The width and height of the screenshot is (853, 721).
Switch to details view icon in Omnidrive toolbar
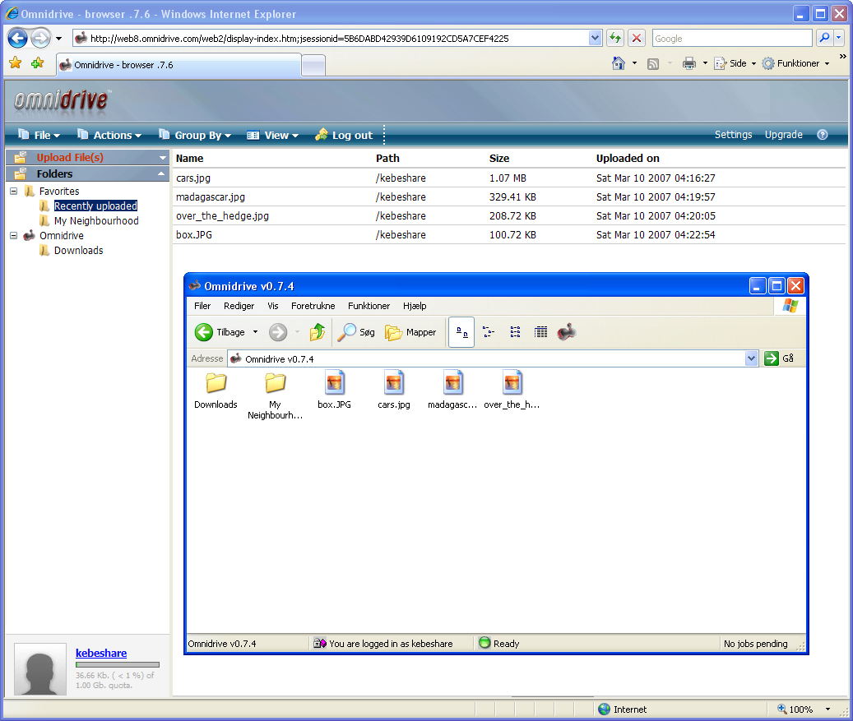coord(540,332)
